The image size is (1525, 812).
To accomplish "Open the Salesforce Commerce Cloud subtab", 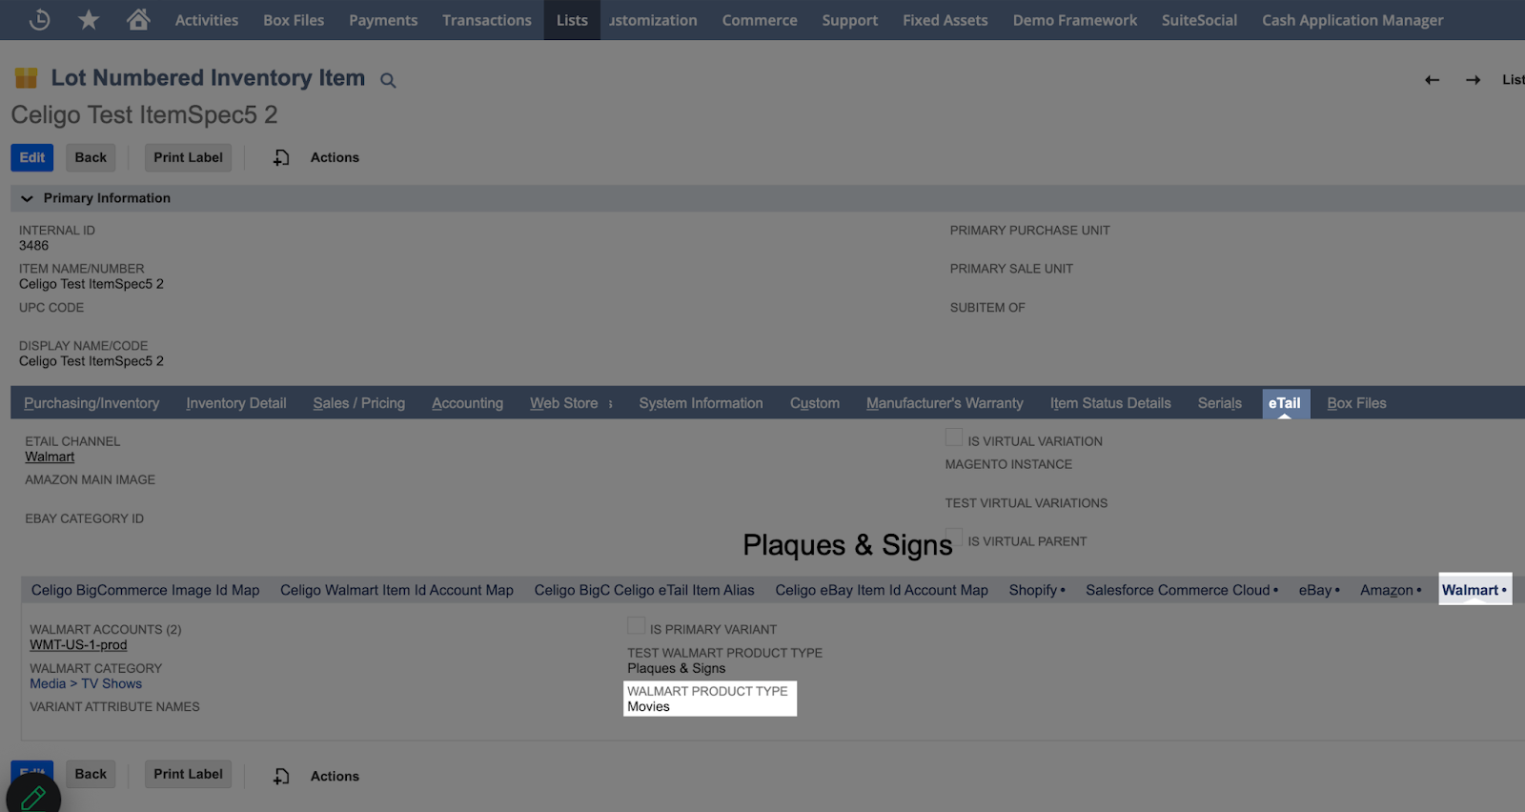I will pos(1182,590).
